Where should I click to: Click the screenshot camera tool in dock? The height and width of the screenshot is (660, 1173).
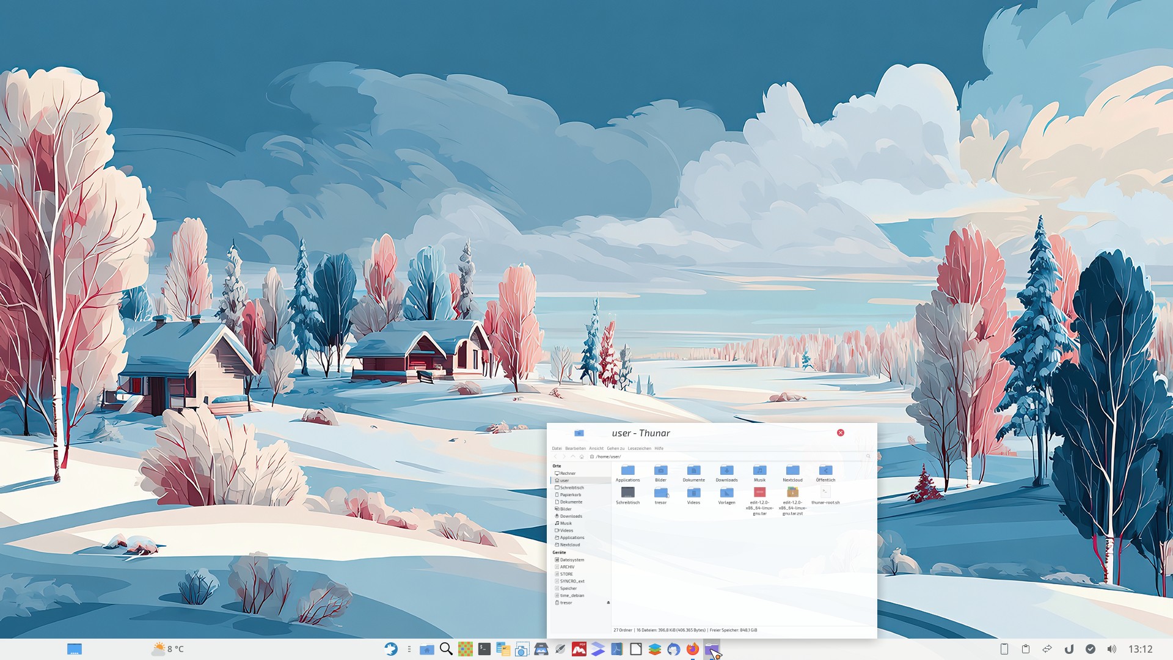pos(522,649)
